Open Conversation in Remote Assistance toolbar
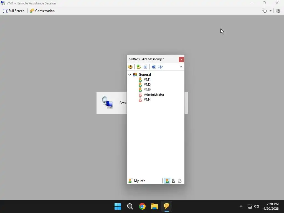Screen dimensions: 284x213 pyautogui.click(x=42, y=11)
